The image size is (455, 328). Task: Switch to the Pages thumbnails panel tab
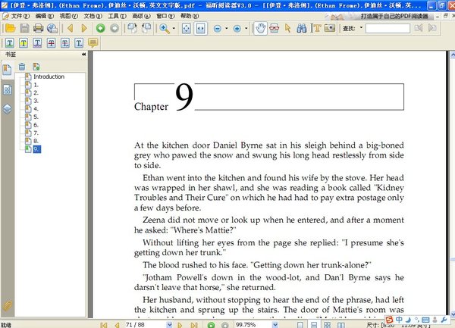8,90
